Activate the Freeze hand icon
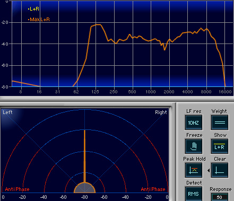 pyautogui.click(x=194, y=146)
